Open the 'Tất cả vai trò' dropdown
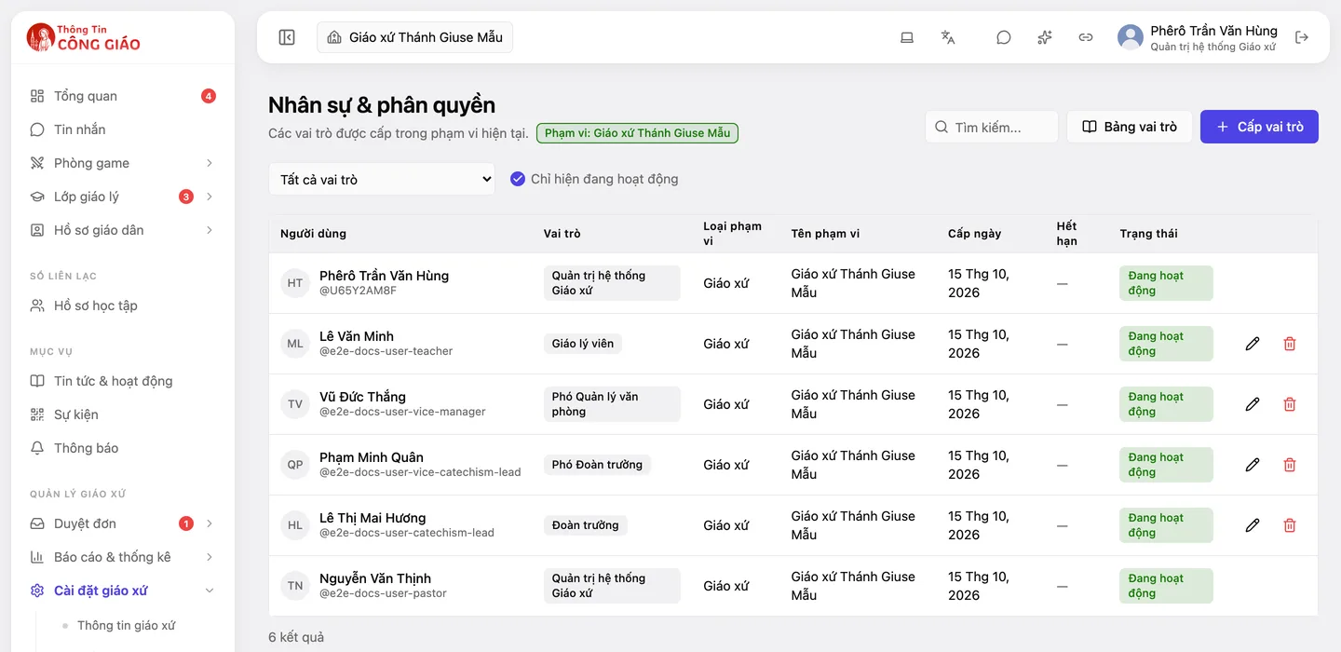Screen dimensions: 1341x652 [x=382, y=179]
